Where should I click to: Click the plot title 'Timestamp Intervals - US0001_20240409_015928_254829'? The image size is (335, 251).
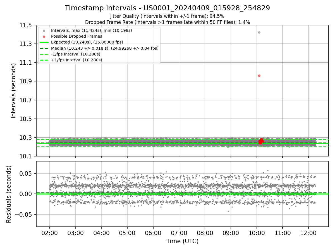167,8
